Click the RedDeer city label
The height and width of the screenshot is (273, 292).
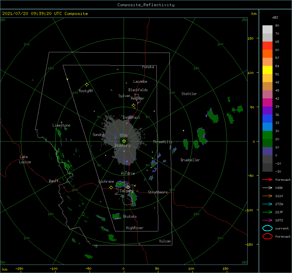tap(138, 98)
